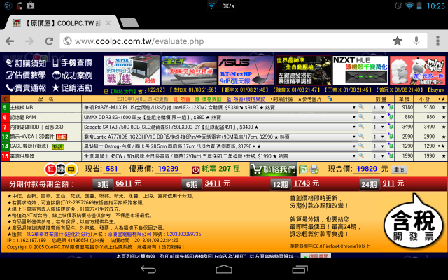This screenshot has width=448, height=280.
Task: Open quantity dropdown for 主機板 row
Action: (378, 107)
